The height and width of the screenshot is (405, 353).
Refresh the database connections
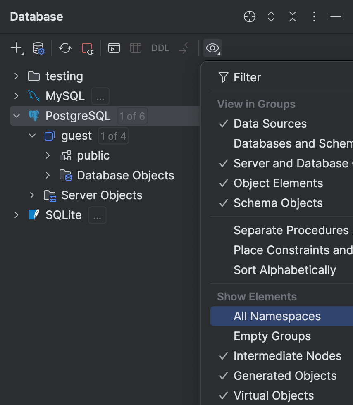65,48
